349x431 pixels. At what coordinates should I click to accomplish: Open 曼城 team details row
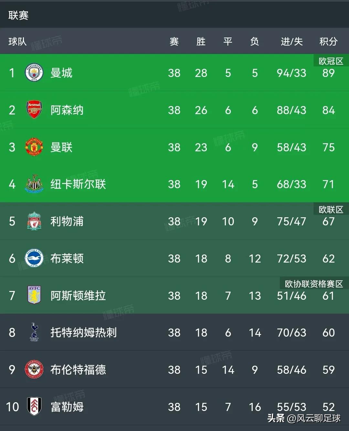tap(62, 73)
